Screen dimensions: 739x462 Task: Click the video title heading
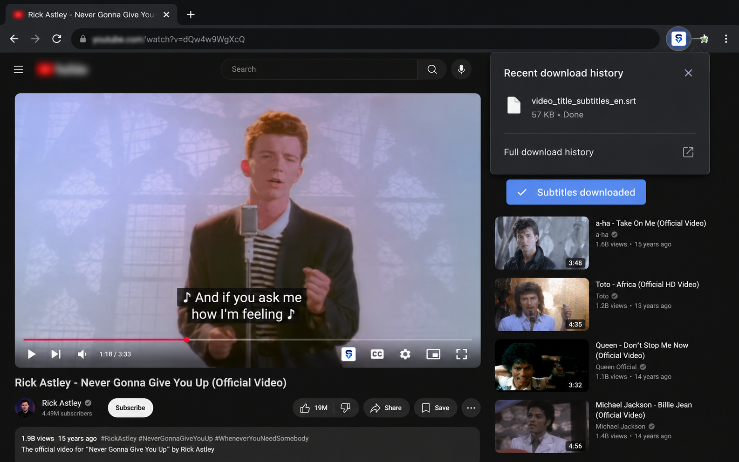[x=151, y=383]
